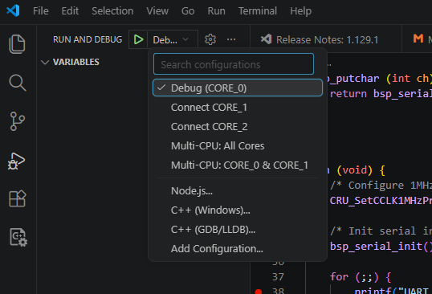Toggle the breakpoint on line 38
Screen dimensions: 432x294
point(259,292)
